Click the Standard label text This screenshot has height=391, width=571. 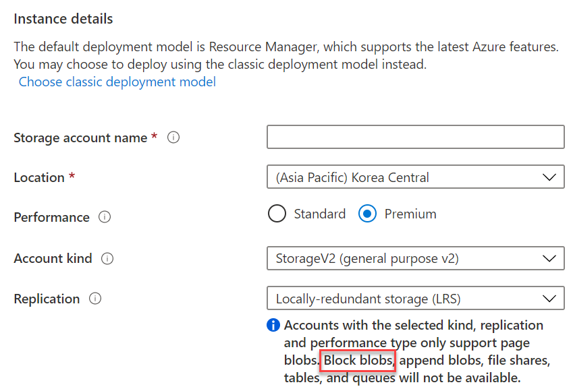coord(320,214)
